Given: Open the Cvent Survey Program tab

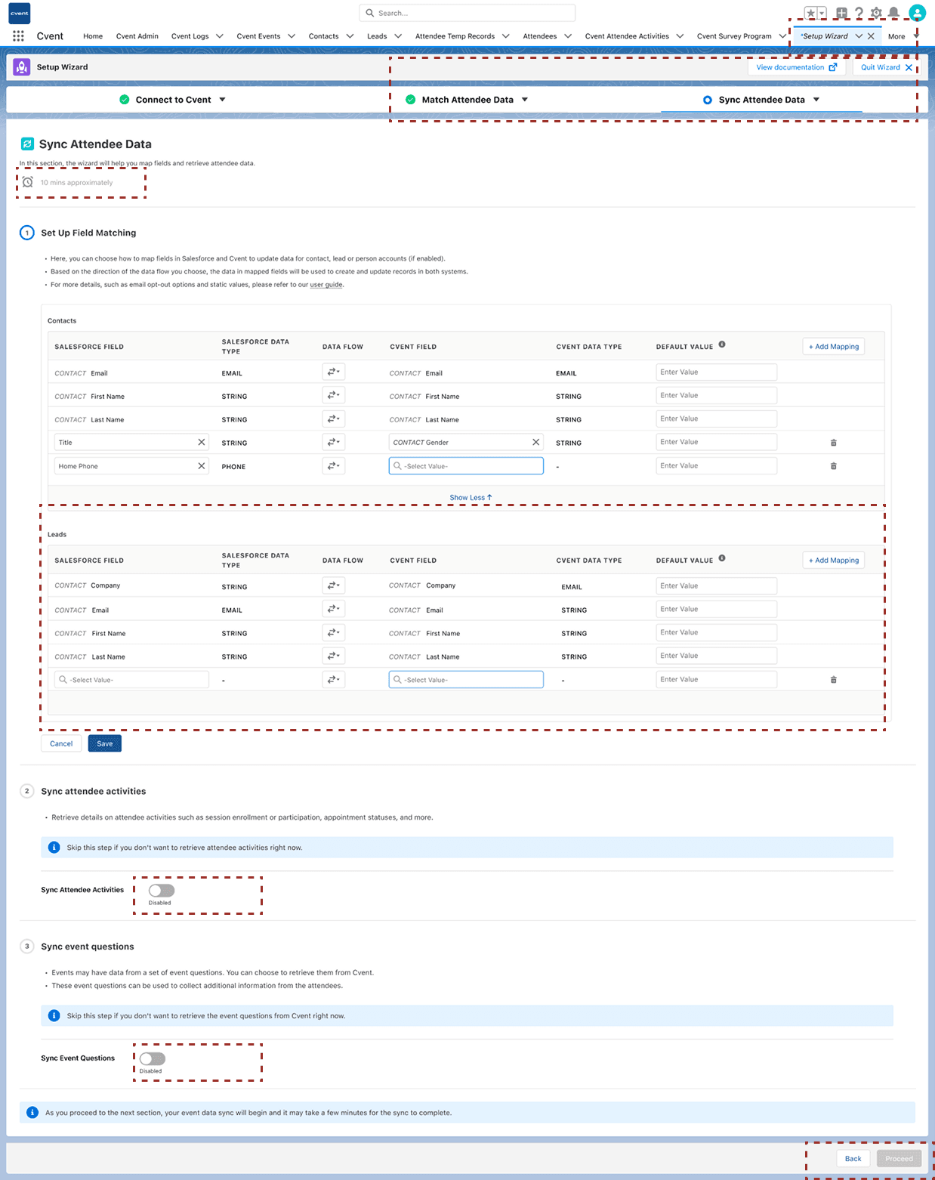Looking at the screenshot, I should pos(734,36).
